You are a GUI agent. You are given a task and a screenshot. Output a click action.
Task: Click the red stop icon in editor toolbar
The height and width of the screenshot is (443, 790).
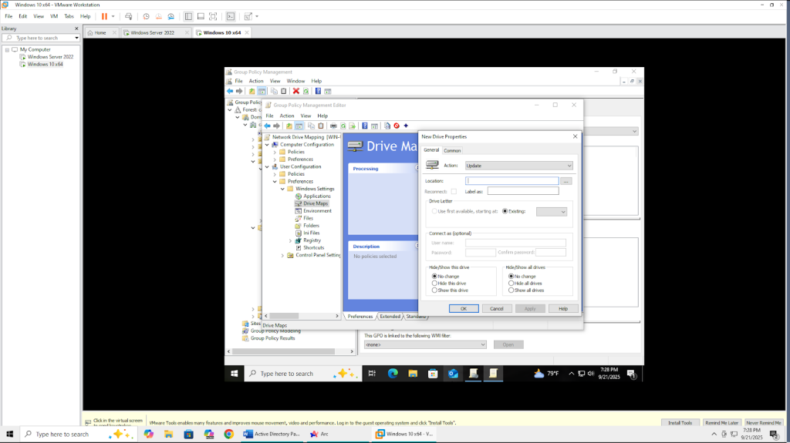tap(397, 126)
